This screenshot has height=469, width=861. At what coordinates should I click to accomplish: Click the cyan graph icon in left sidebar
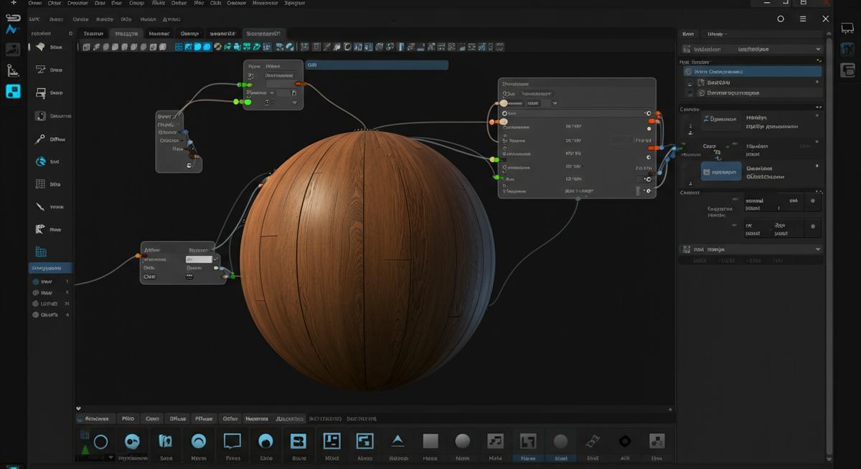pyautogui.click(x=12, y=29)
